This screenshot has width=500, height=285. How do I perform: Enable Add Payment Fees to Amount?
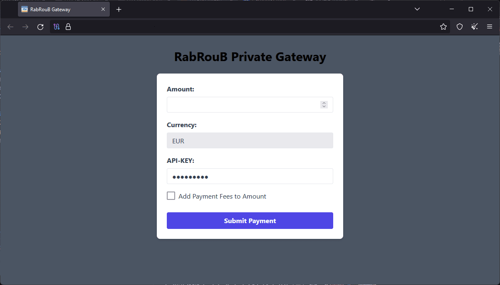[171, 196]
